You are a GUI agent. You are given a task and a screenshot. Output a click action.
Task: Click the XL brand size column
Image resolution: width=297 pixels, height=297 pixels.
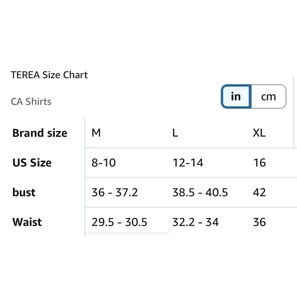(259, 133)
